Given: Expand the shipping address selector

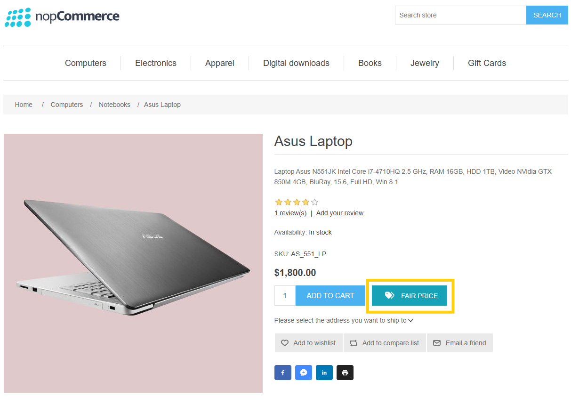Looking at the screenshot, I should pyautogui.click(x=410, y=321).
